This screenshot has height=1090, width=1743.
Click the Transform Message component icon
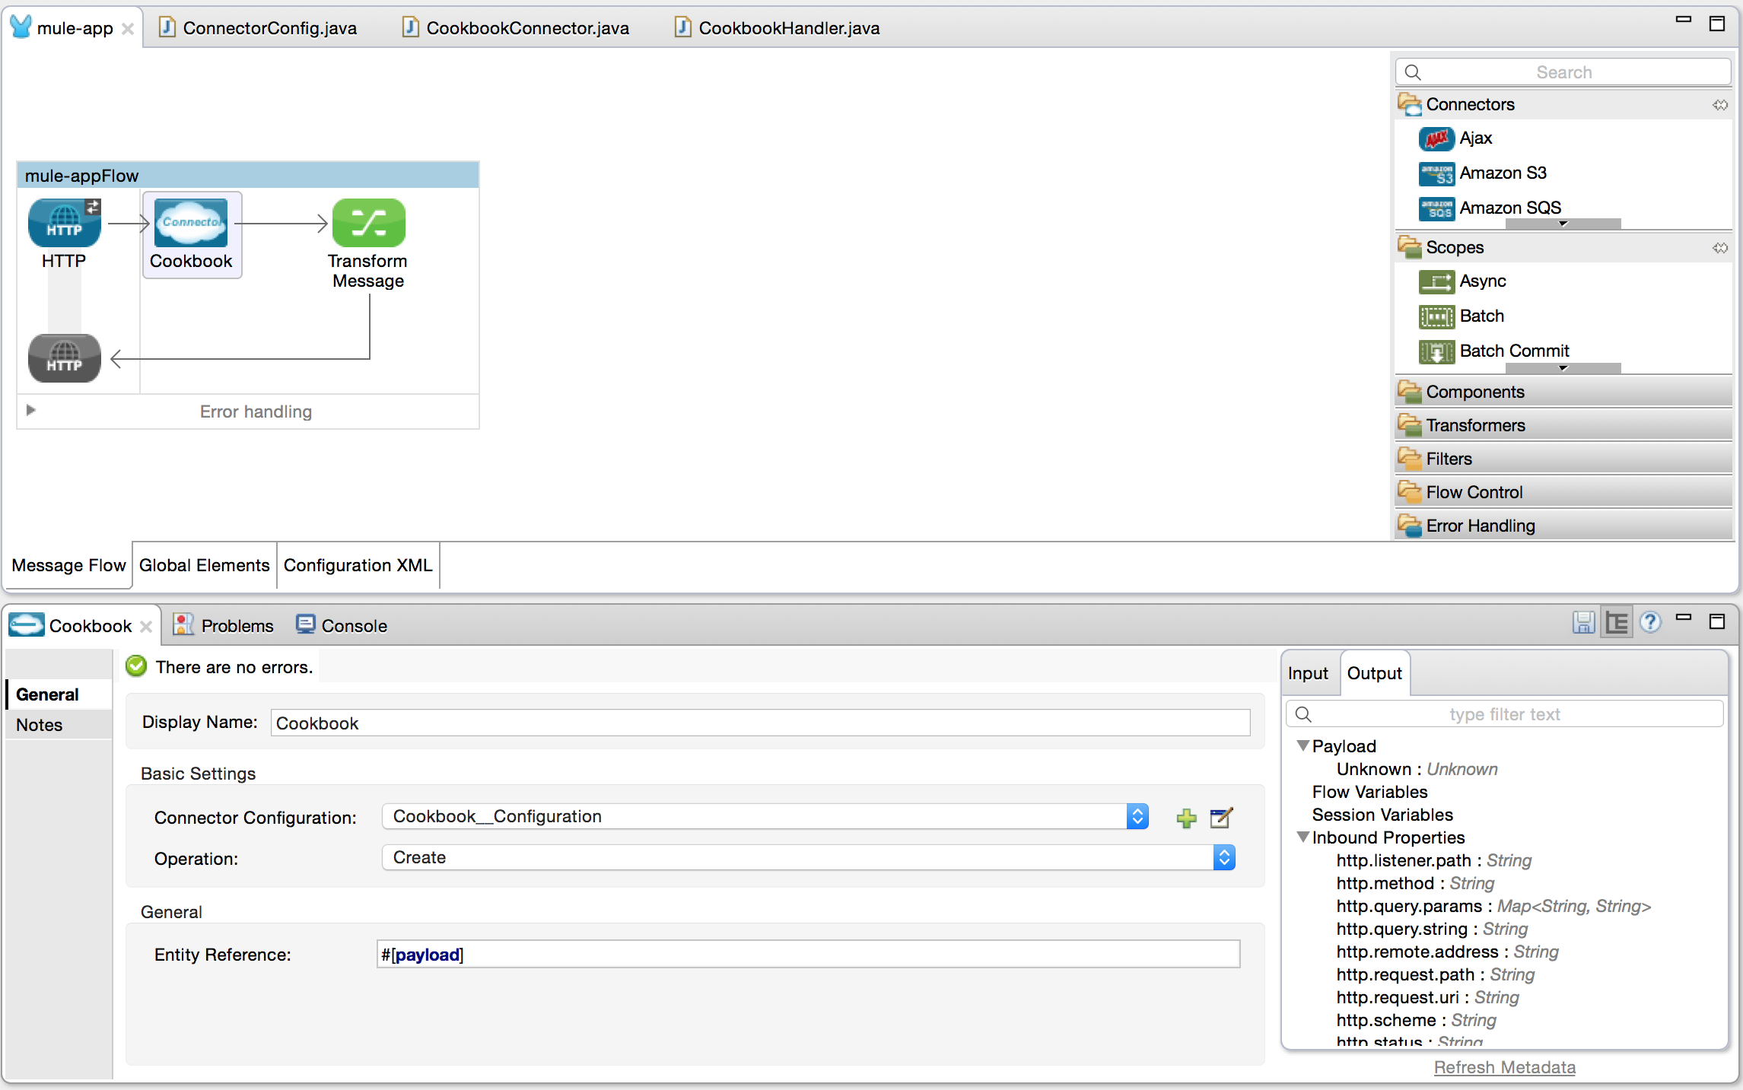(368, 223)
